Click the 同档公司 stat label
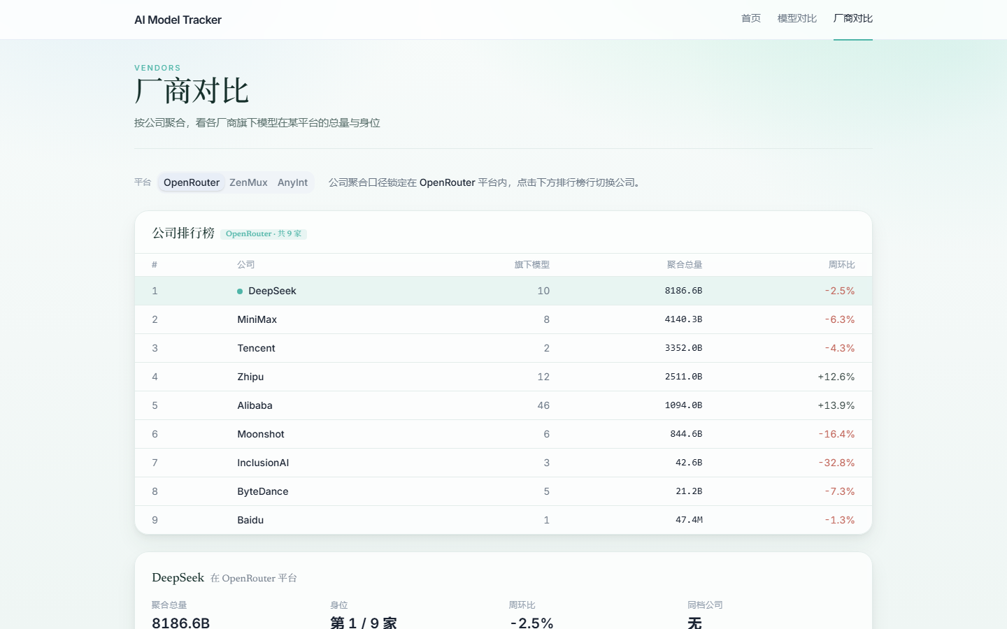Screen dimensions: 1007x629 pos(705,605)
